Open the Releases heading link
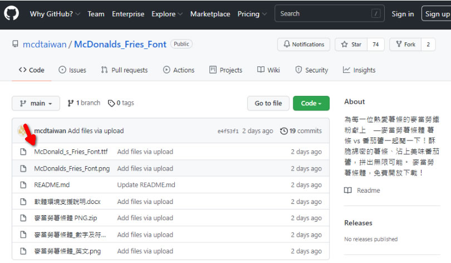451x263 pixels. (358, 223)
